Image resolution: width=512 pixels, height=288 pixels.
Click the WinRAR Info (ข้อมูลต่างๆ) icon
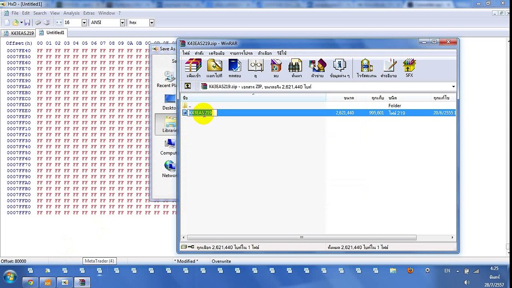(x=339, y=68)
